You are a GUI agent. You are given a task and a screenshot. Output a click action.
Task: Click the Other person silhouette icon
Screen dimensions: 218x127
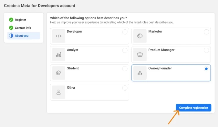coord(58,92)
